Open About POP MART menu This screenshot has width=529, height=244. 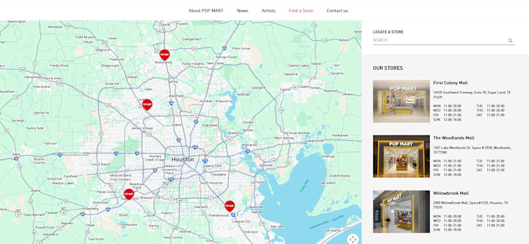coord(206,11)
